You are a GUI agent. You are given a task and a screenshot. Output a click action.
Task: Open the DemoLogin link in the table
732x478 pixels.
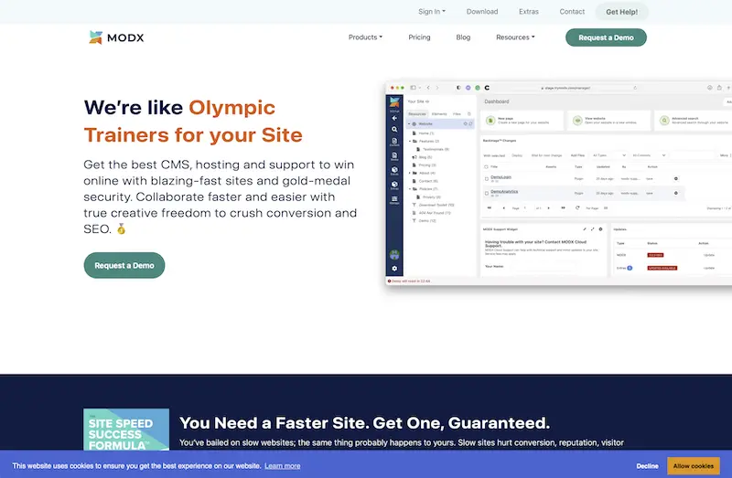[x=501, y=177]
